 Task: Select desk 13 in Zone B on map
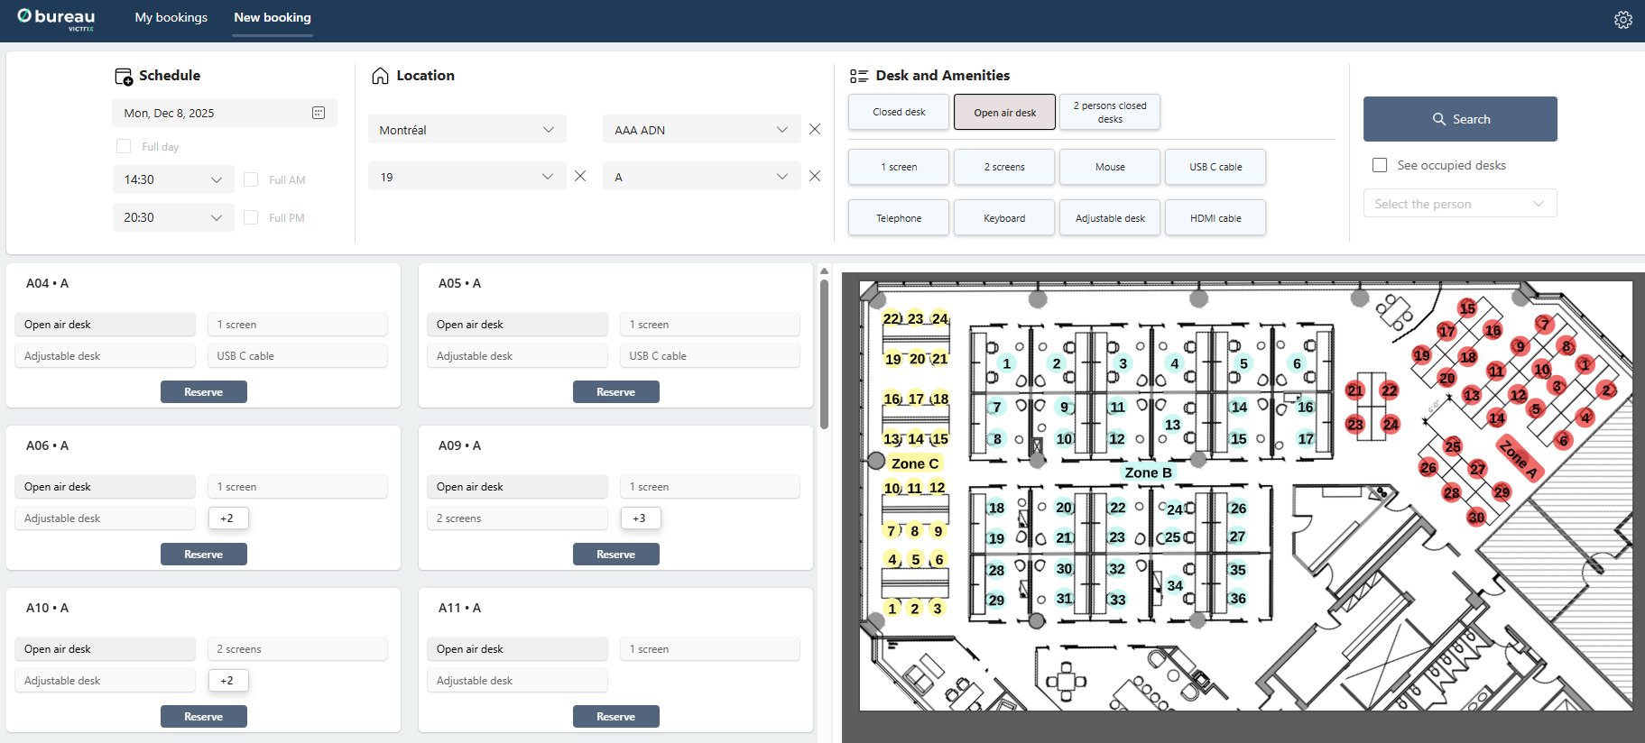1172,425
